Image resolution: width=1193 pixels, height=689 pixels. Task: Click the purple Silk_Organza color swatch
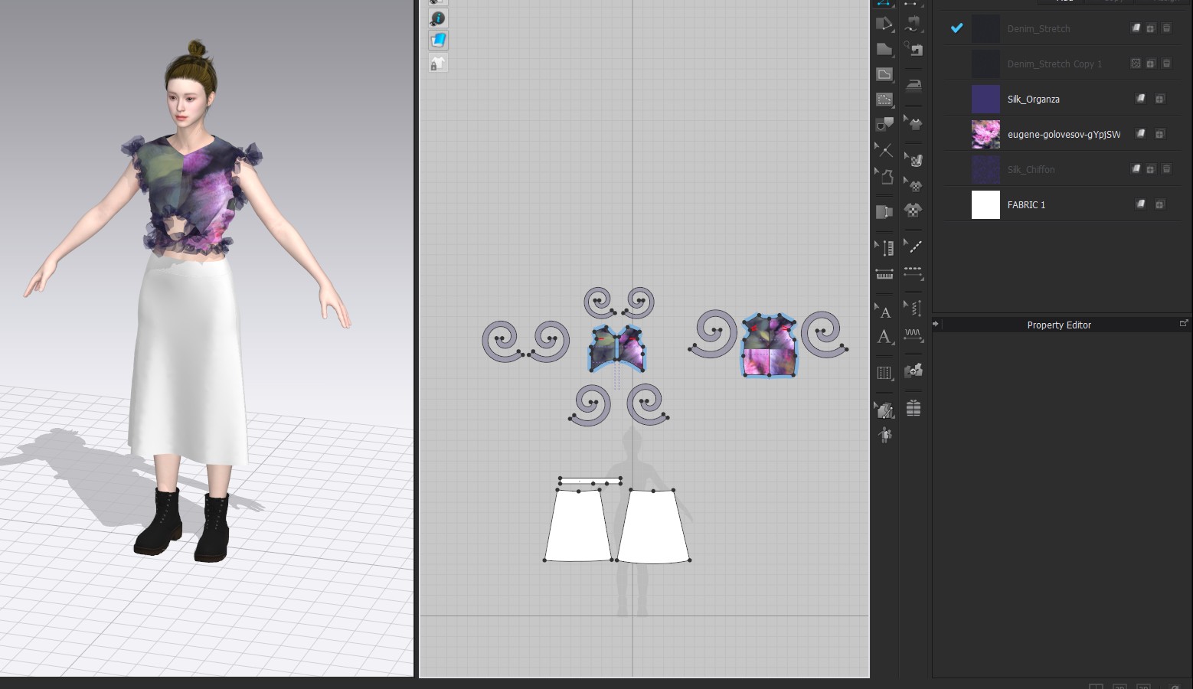985,100
